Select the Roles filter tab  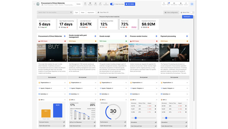[83, 13]
